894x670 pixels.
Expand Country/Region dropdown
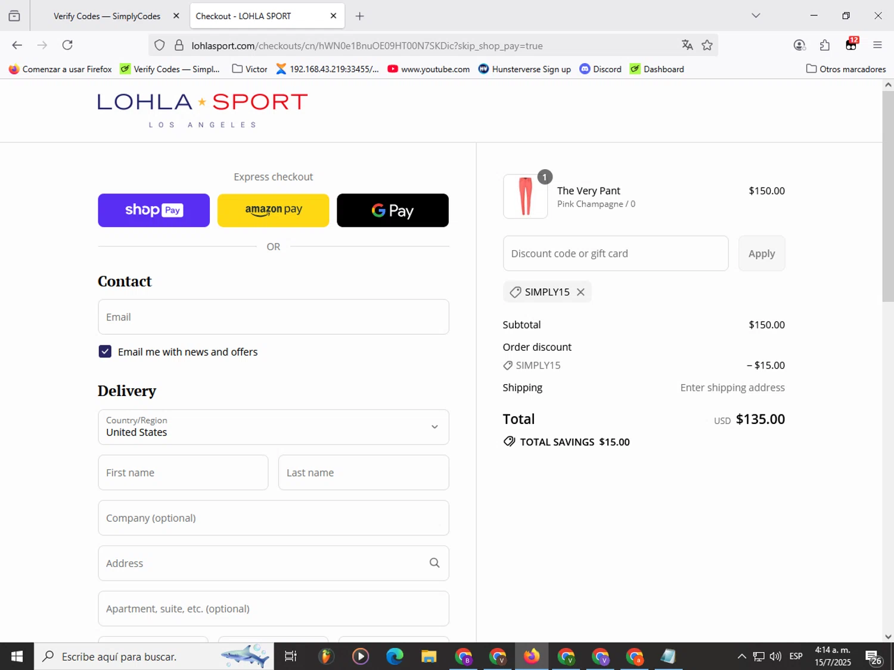(x=274, y=427)
